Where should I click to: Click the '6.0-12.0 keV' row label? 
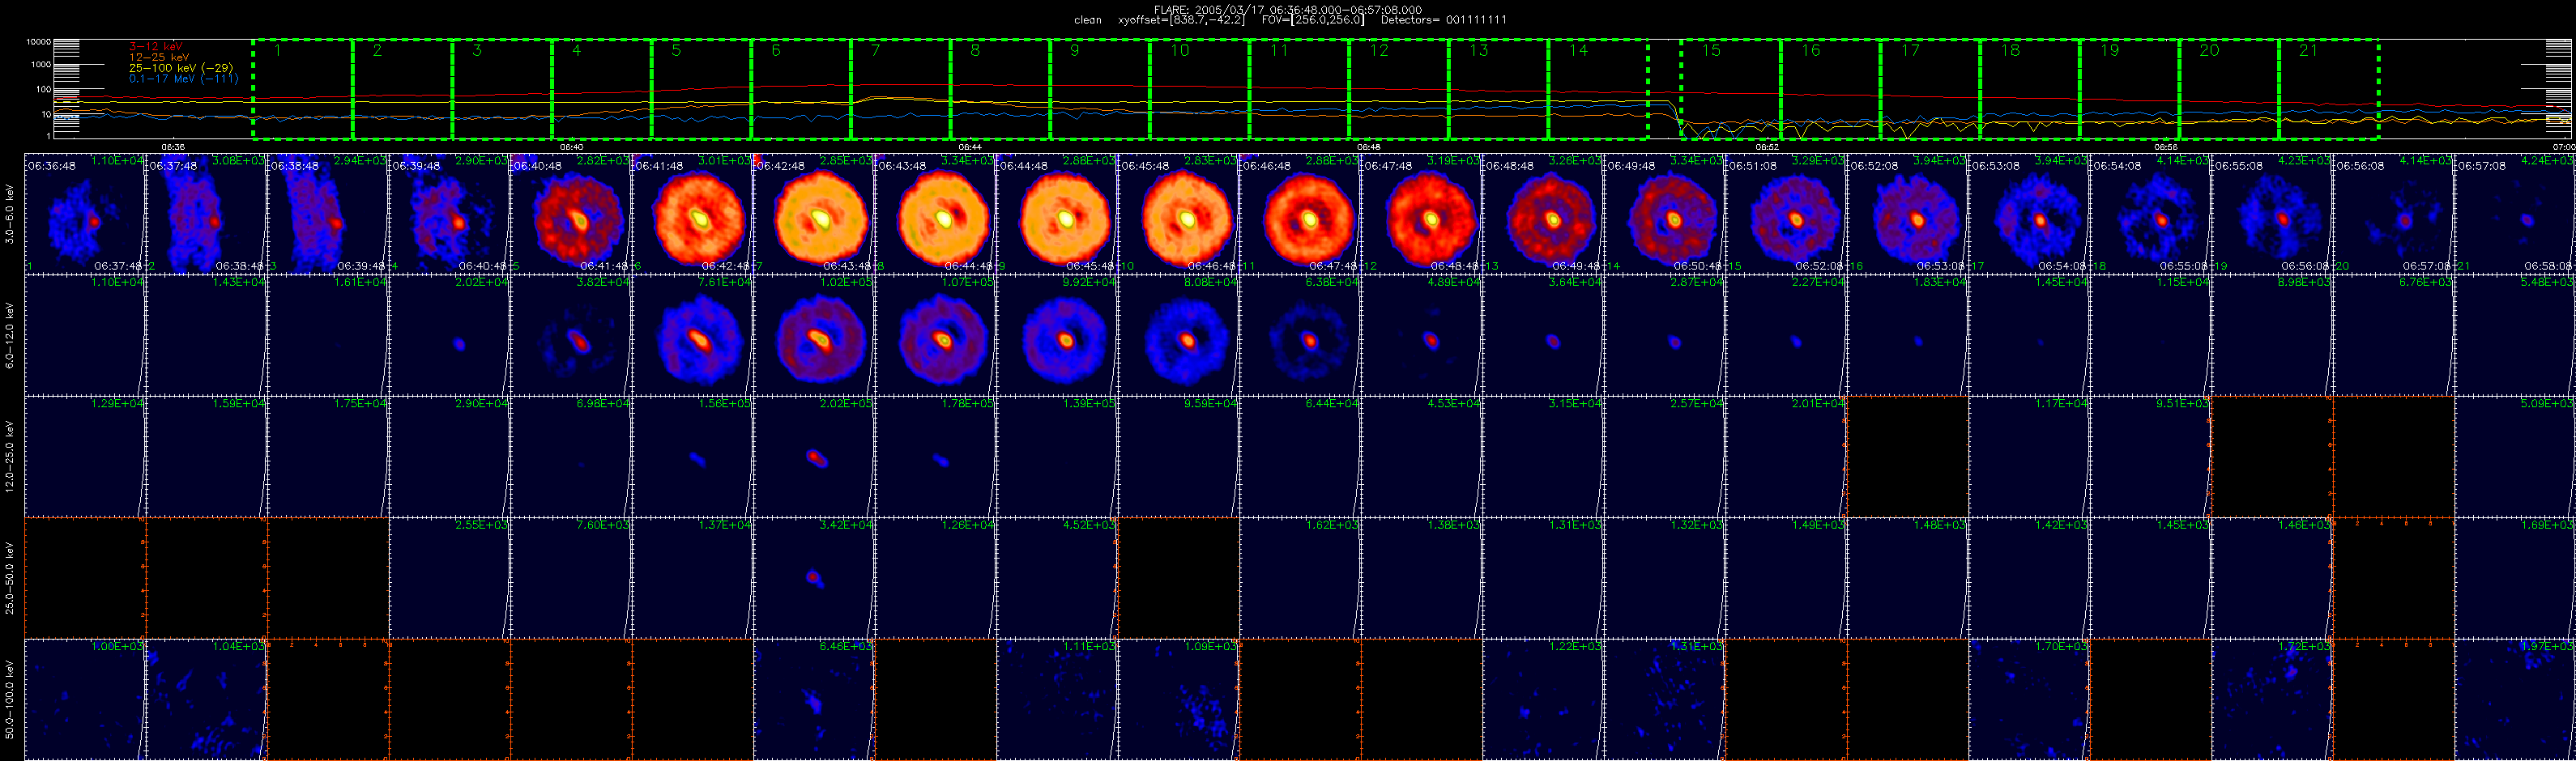click(11, 335)
